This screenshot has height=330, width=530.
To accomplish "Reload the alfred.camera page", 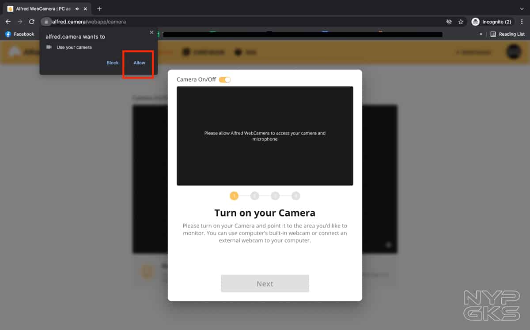I will tap(32, 22).
